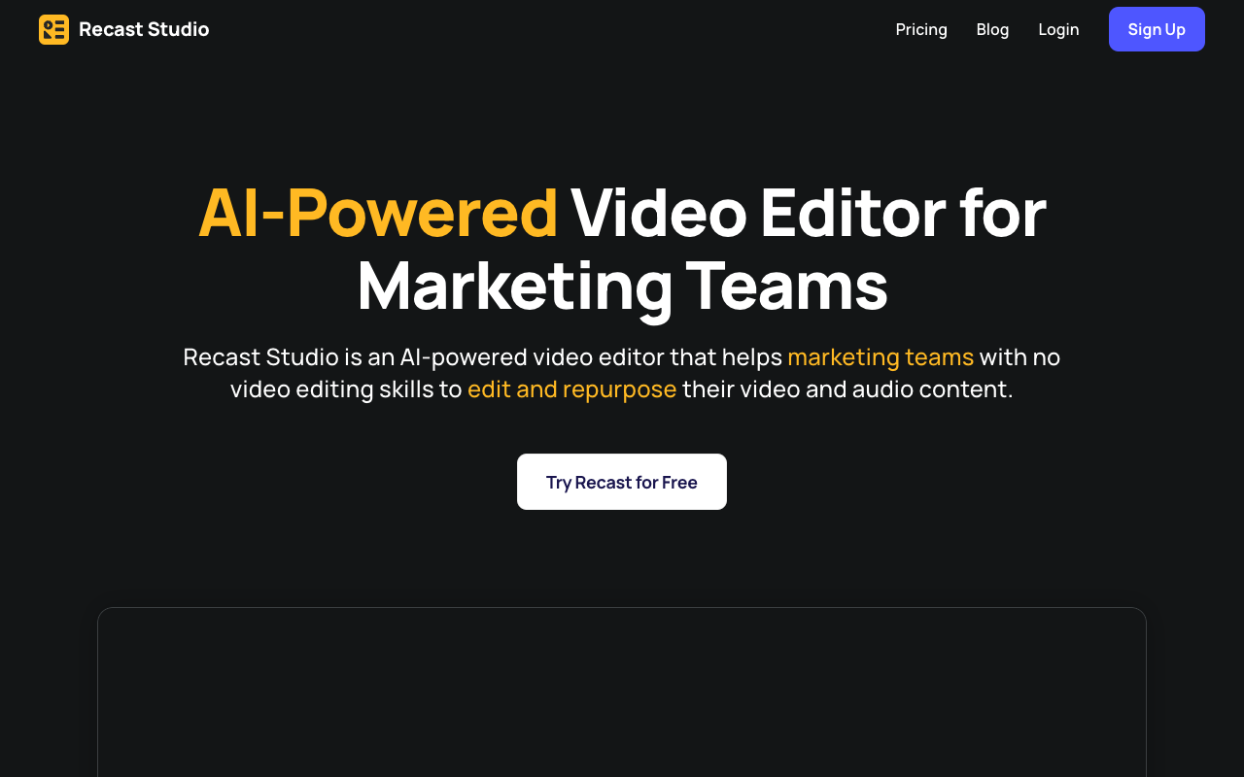Click the Sign Up button
The image size is (1244, 777).
pos(1157,29)
